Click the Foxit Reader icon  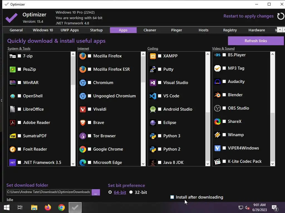13,149
